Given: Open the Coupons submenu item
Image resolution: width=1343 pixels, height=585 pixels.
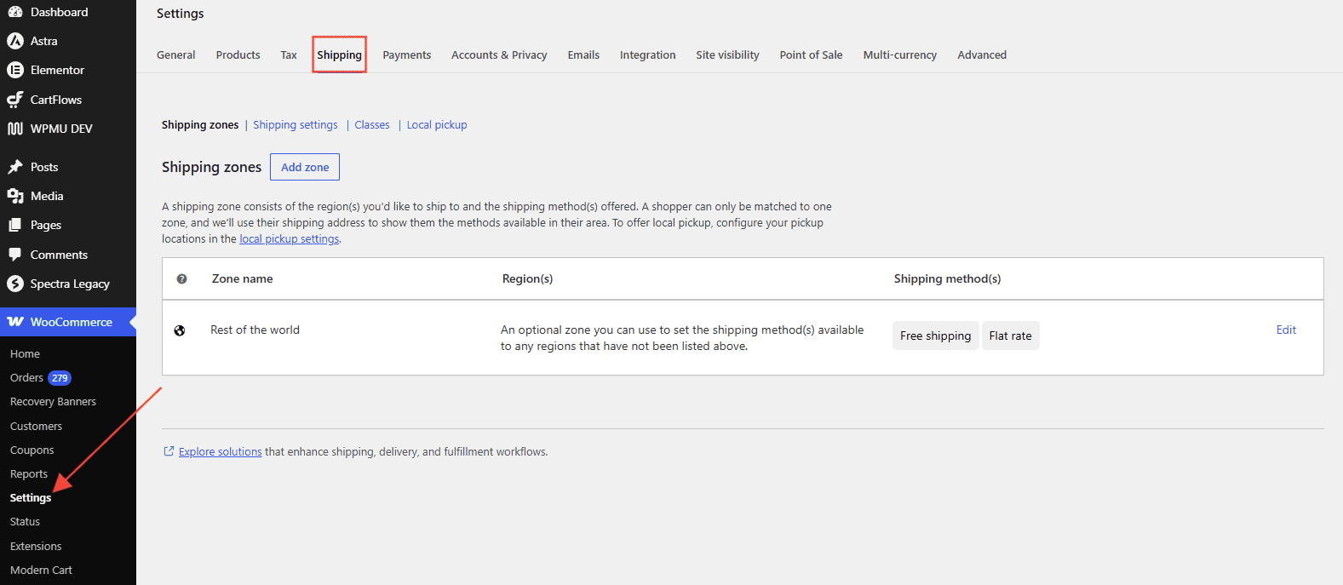Looking at the screenshot, I should pyautogui.click(x=32, y=450).
